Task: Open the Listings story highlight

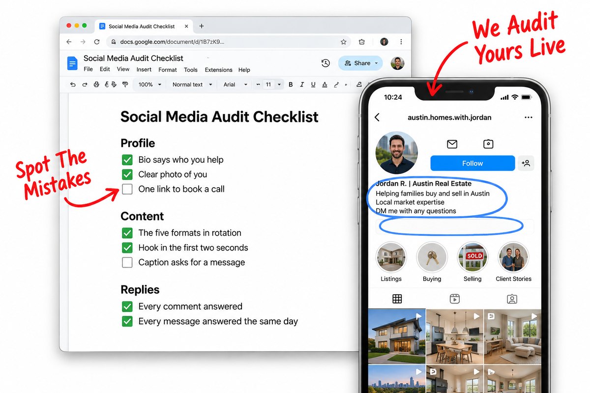Action: tap(391, 257)
